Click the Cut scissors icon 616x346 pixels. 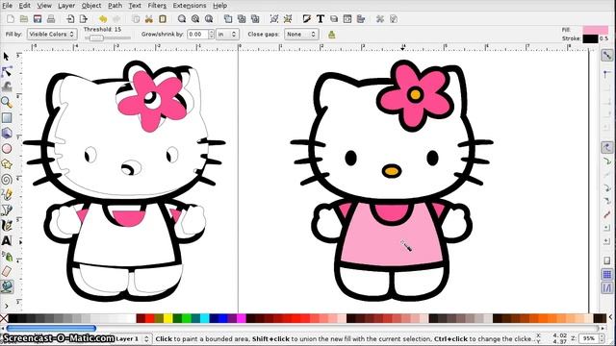coord(149,19)
